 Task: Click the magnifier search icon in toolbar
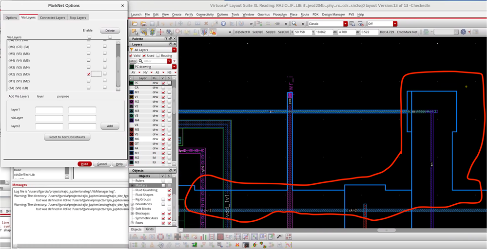pos(294,23)
